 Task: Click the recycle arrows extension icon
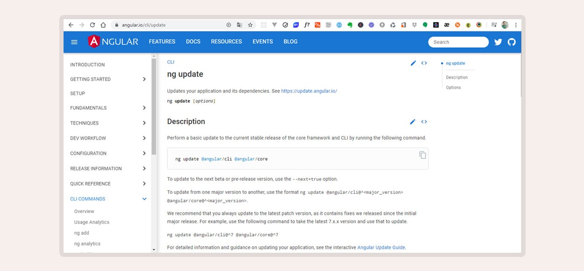coord(393,25)
